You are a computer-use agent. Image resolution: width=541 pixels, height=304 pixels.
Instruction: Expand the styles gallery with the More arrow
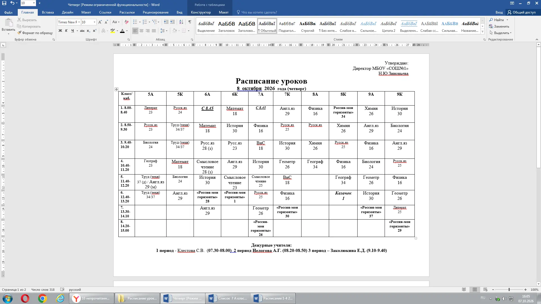coord(482,32)
